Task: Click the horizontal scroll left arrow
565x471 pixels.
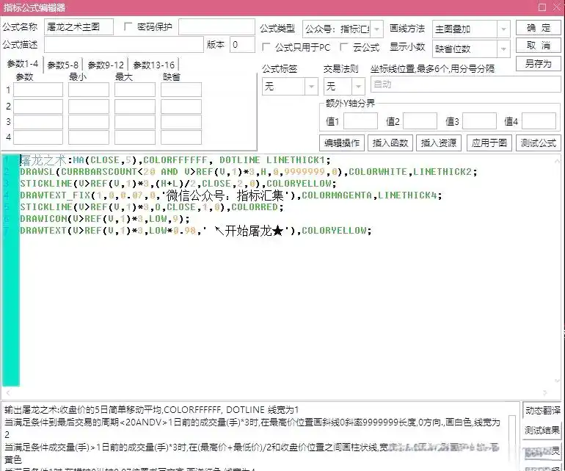Action: click(x=8, y=392)
